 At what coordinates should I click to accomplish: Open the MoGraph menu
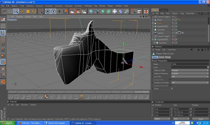[88, 6]
